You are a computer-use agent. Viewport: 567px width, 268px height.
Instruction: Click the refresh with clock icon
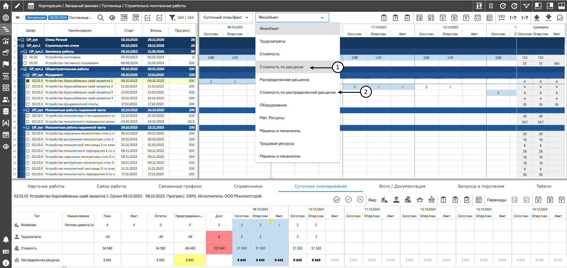514,6
